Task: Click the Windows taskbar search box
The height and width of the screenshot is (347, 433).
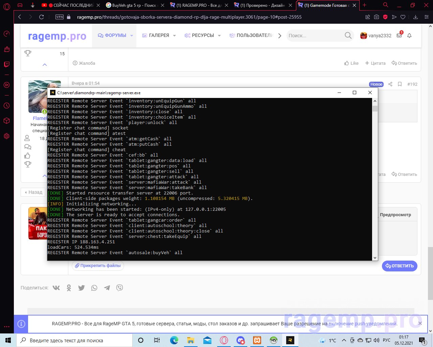Action: [74, 340]
